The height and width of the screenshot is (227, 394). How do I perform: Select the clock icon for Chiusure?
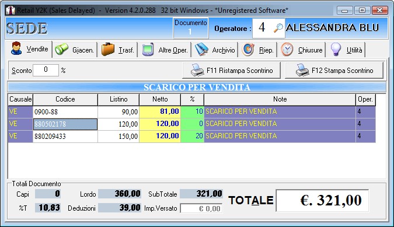pyautogui.click(x=287, y=49)
